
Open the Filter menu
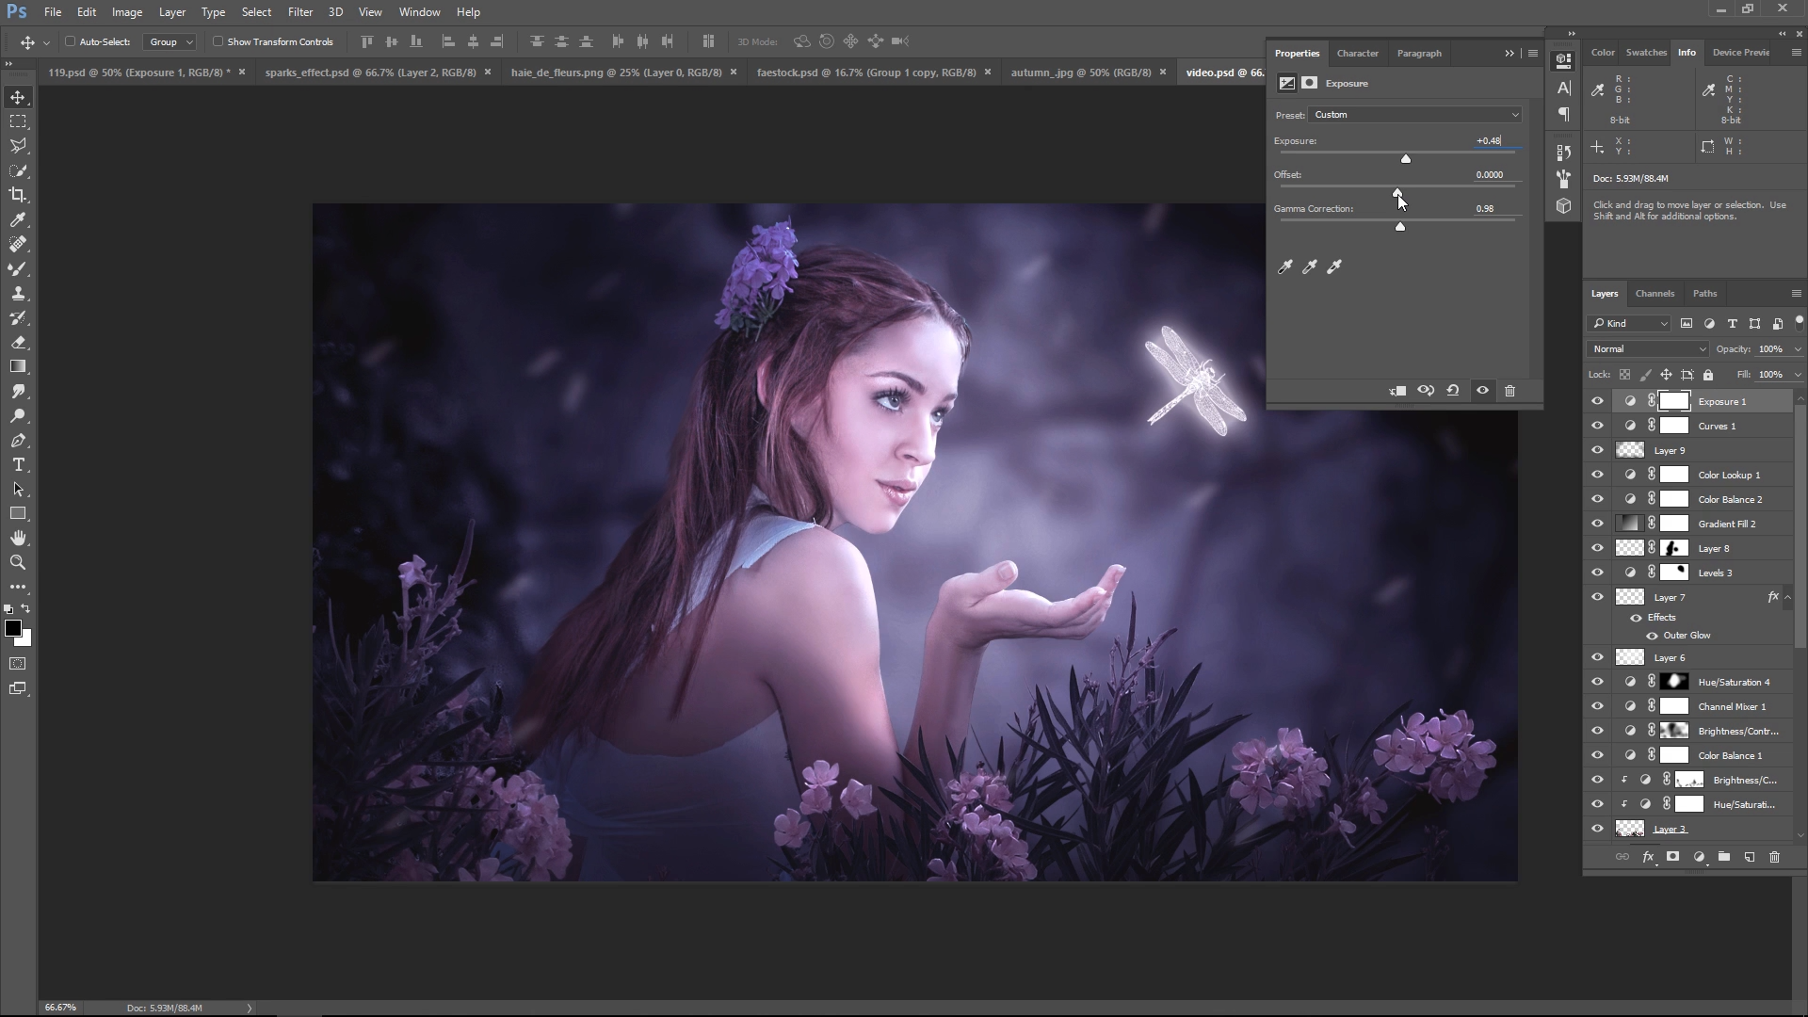coord(300,12)
